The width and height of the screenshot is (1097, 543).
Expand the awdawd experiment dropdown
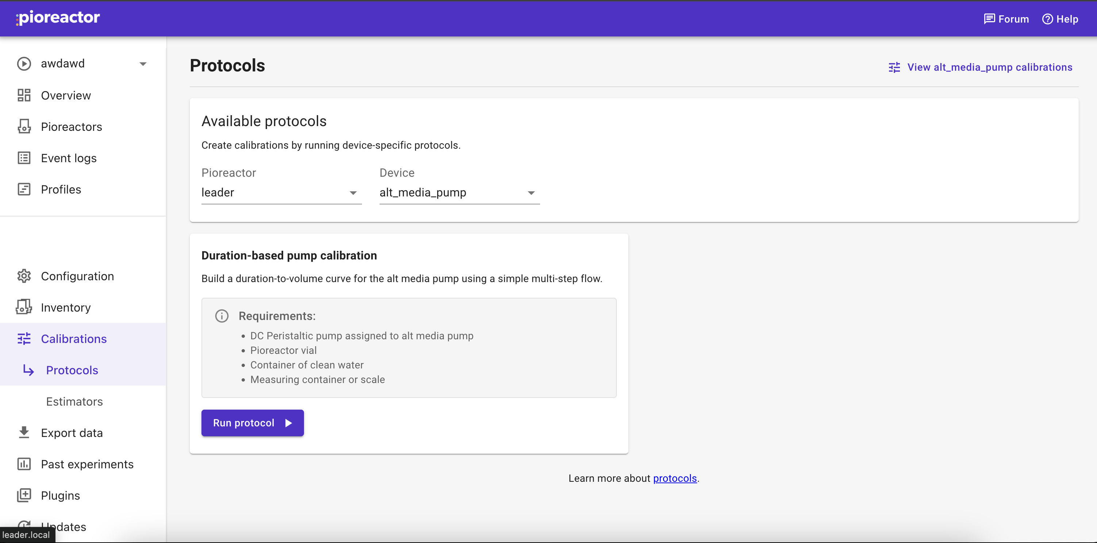pyautogui.click(x=143, y=64)
